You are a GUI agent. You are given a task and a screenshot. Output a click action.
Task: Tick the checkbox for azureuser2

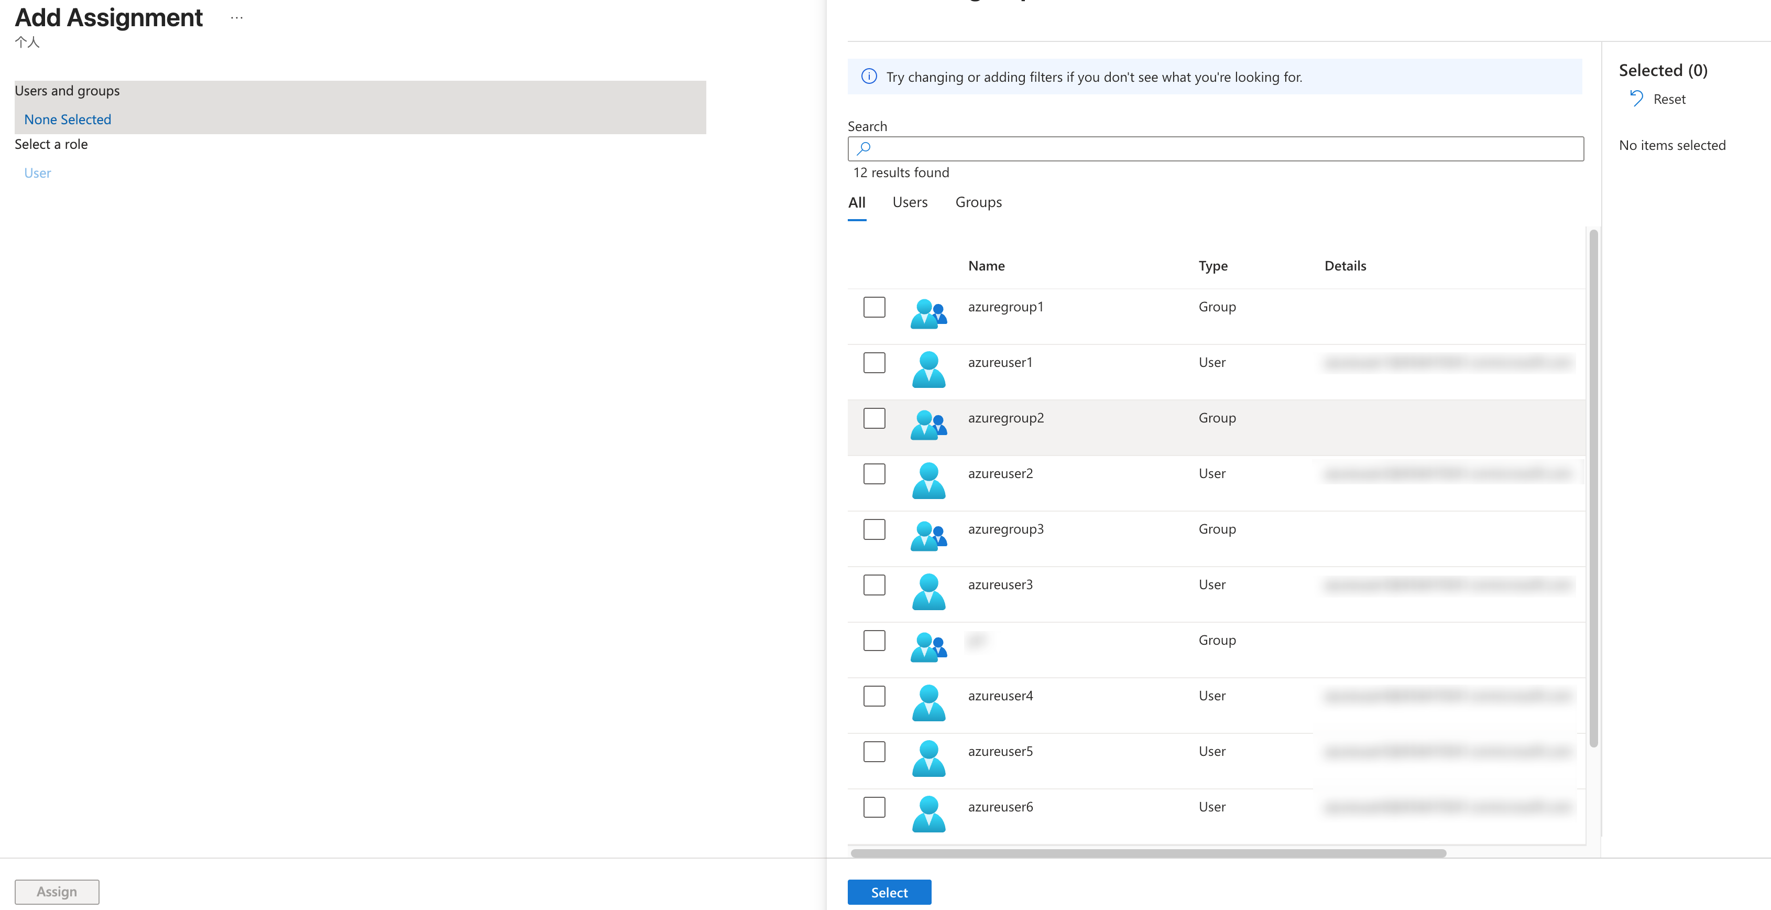click(874, 473)
